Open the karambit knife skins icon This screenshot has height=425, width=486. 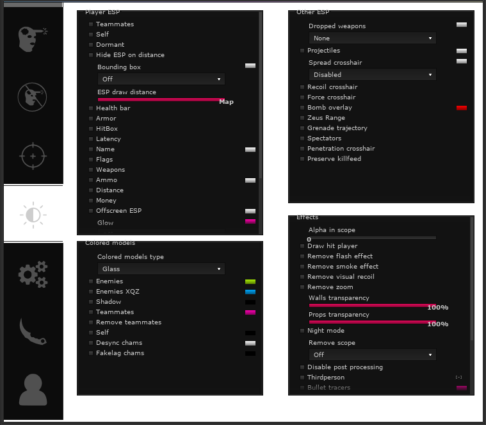(33, 331)
